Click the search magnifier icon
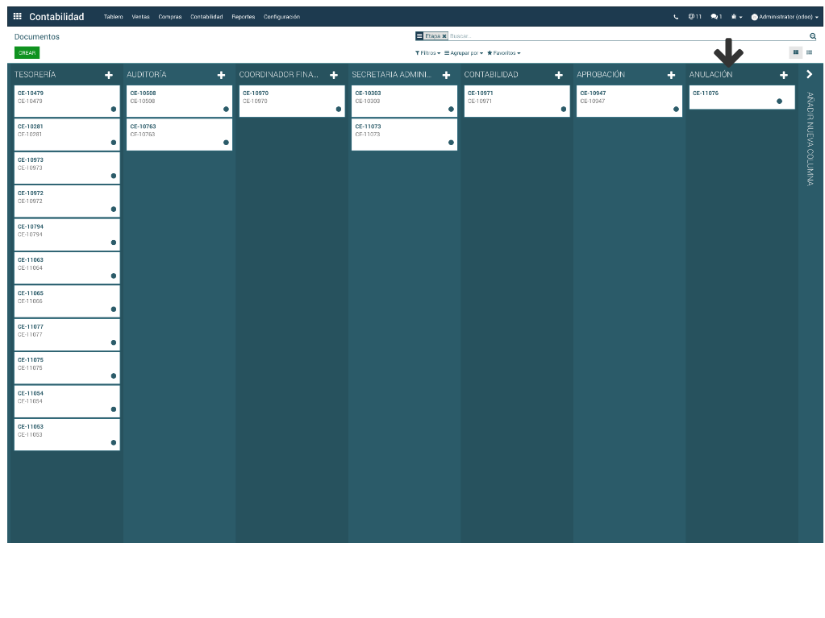825x618 pixels. point(812,36)
